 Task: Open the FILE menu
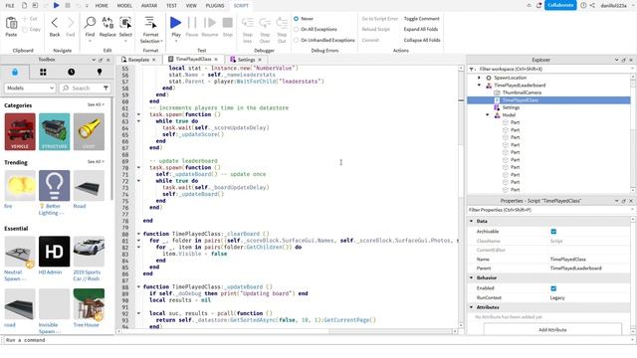(x=10, y=6)
